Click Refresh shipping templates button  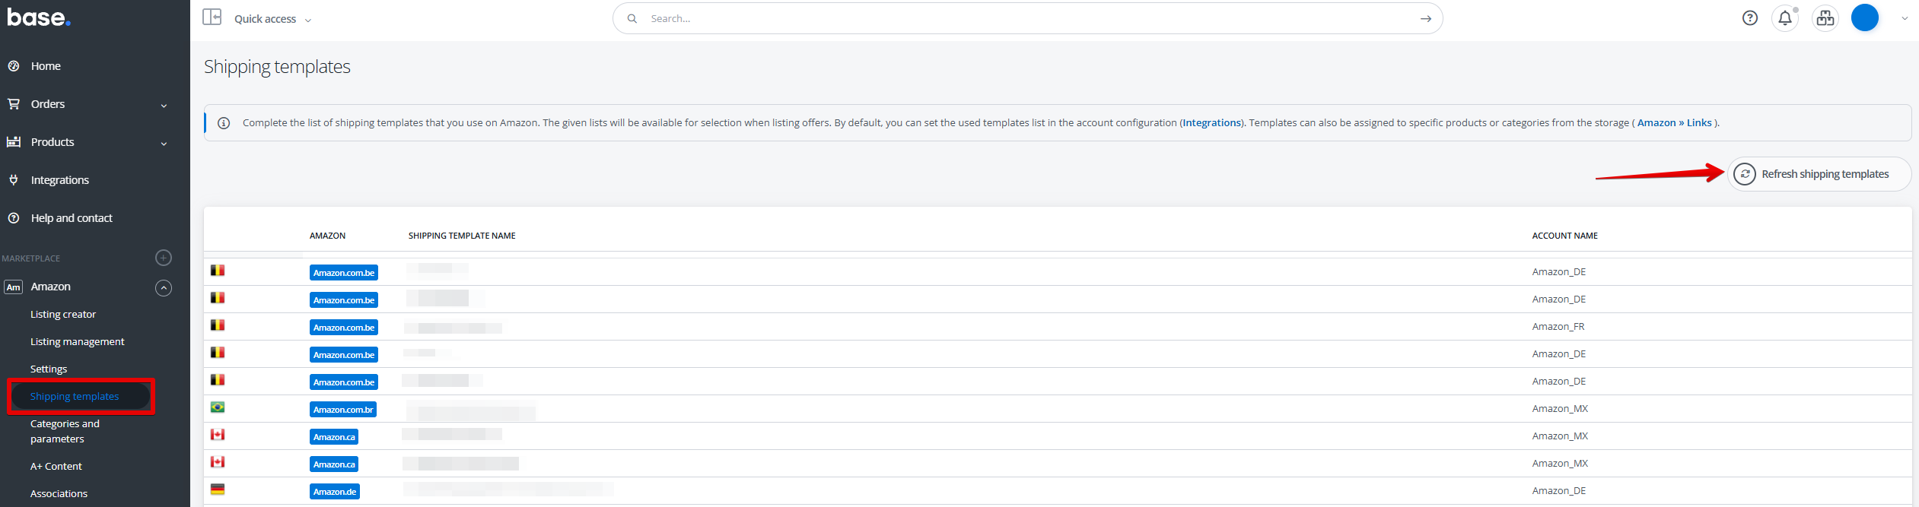click(1819, 174)
